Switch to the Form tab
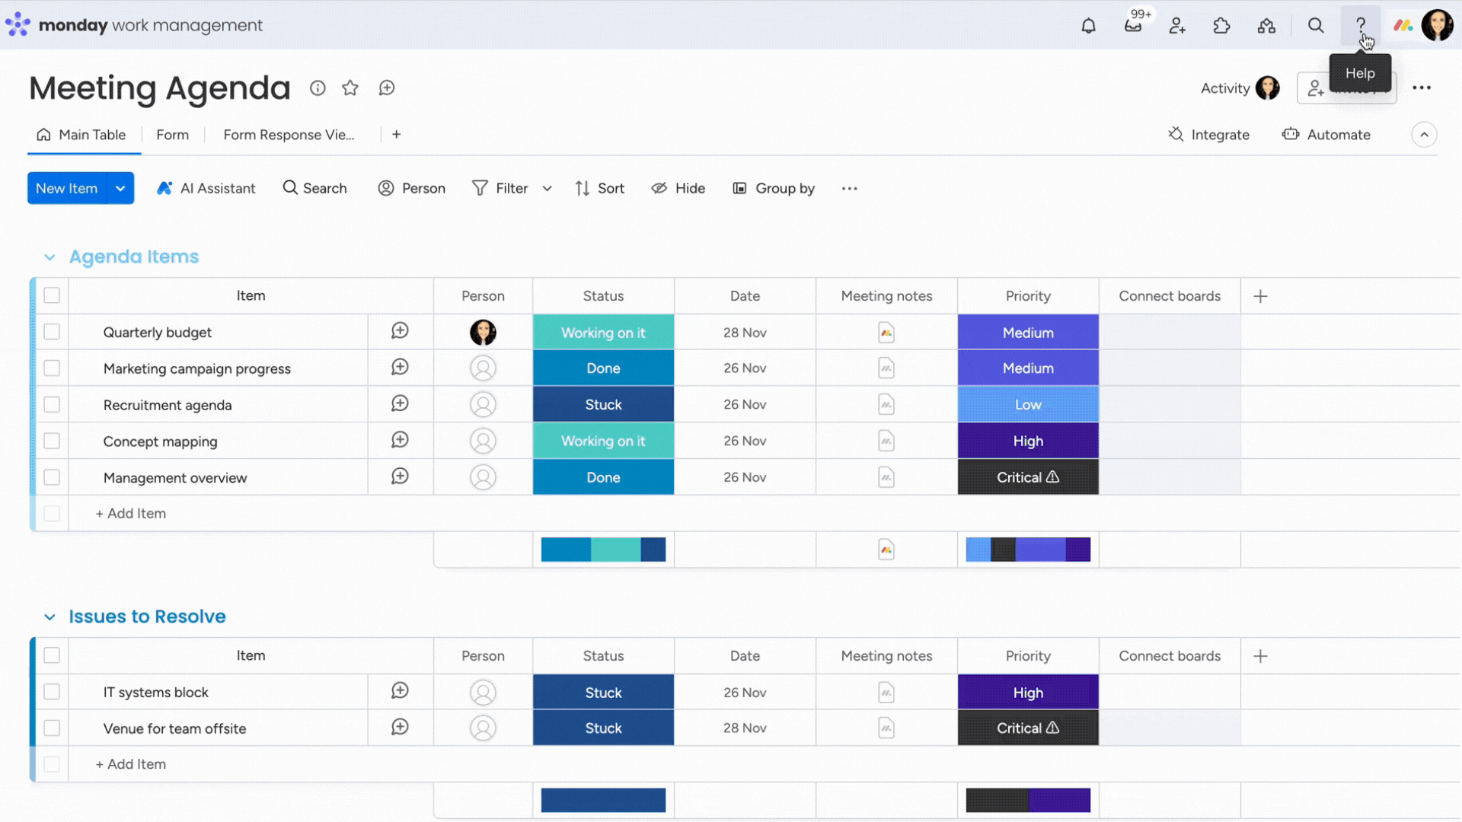1462x822 pixels. point(171,133)
